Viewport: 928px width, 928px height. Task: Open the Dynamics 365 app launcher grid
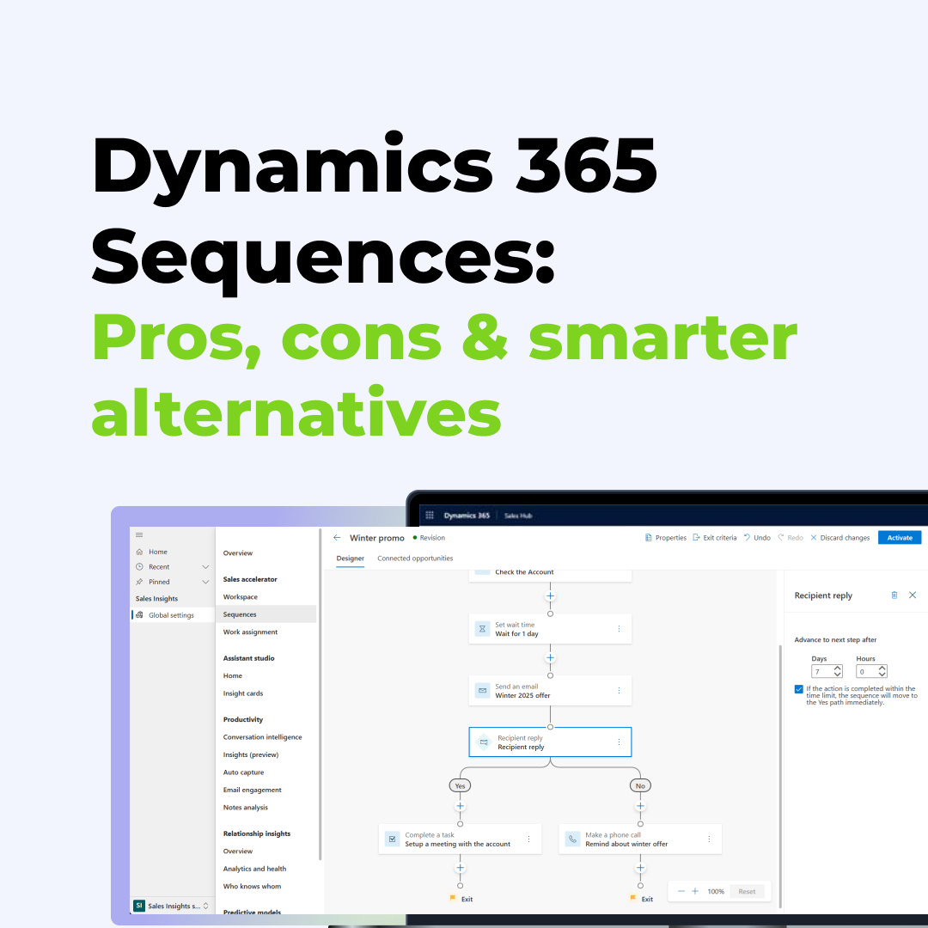tap(430, 515)
